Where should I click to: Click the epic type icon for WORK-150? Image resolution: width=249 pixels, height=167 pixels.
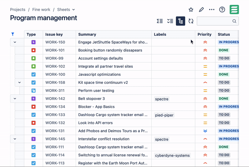point(33,42)
